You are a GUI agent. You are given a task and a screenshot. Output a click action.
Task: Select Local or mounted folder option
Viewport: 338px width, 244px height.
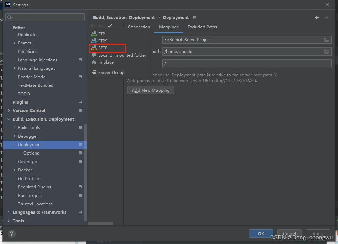point(122,55)
